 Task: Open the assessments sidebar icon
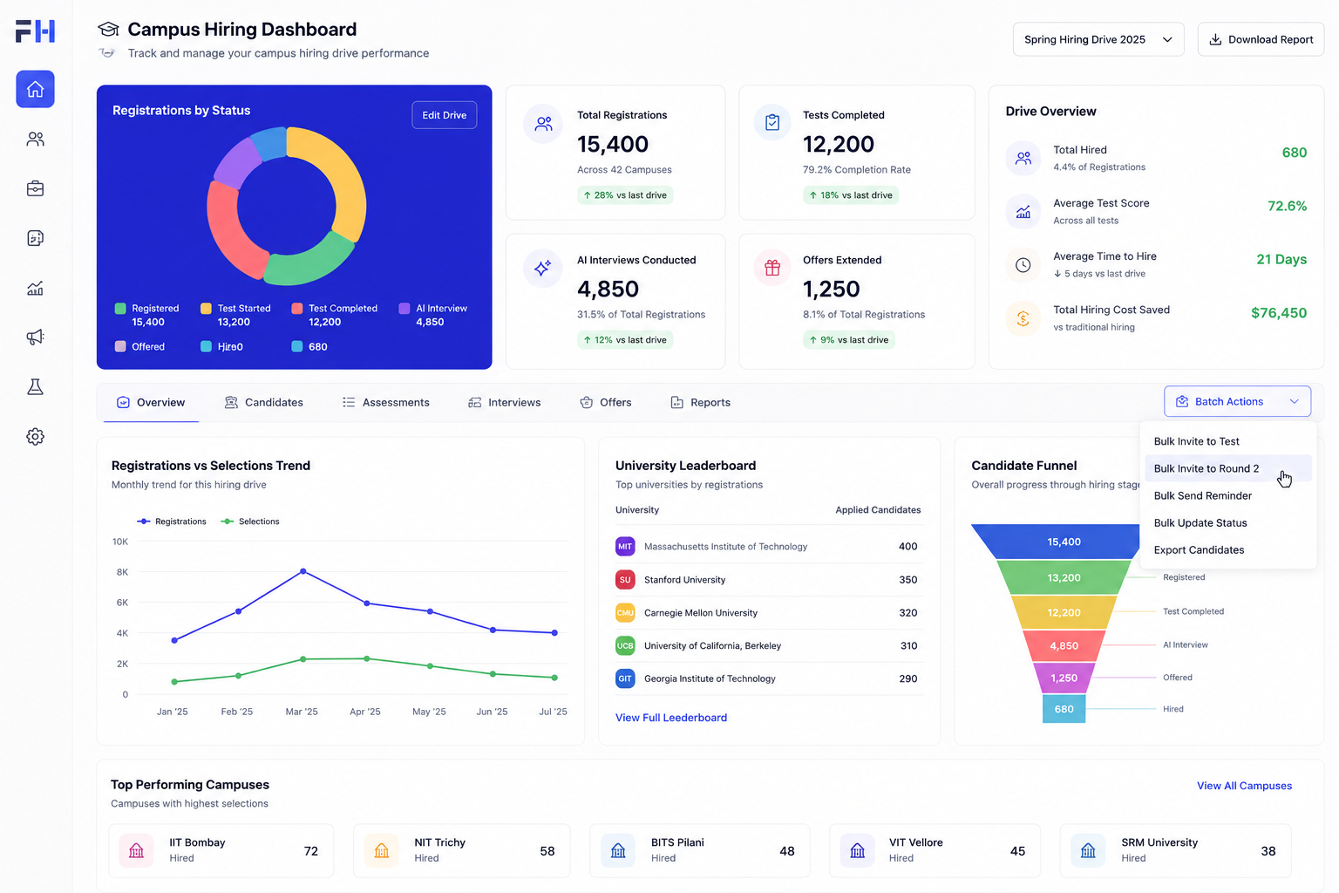(35, 238)
